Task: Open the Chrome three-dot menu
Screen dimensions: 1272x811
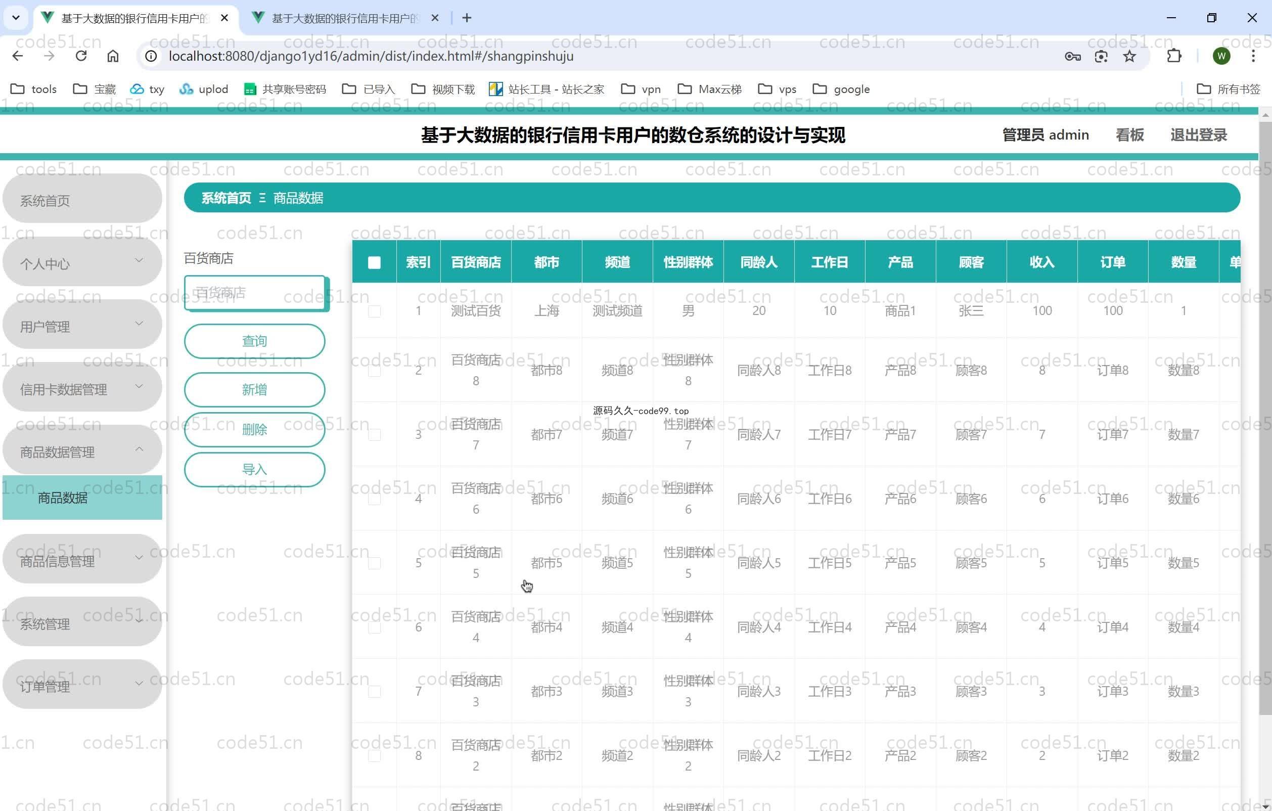Action: [x=1253, y=56]
